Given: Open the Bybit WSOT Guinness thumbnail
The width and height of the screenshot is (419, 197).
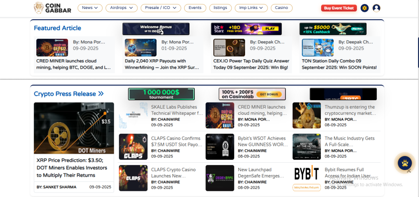Looking at the screenshot, I should point(220,147).
